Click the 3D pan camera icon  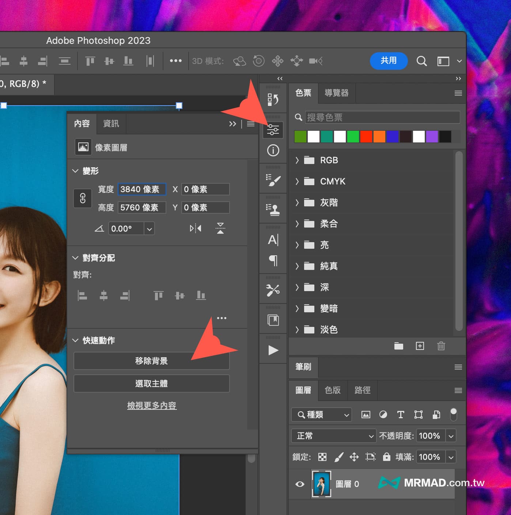pyautogui.click(x=277, y=61)
